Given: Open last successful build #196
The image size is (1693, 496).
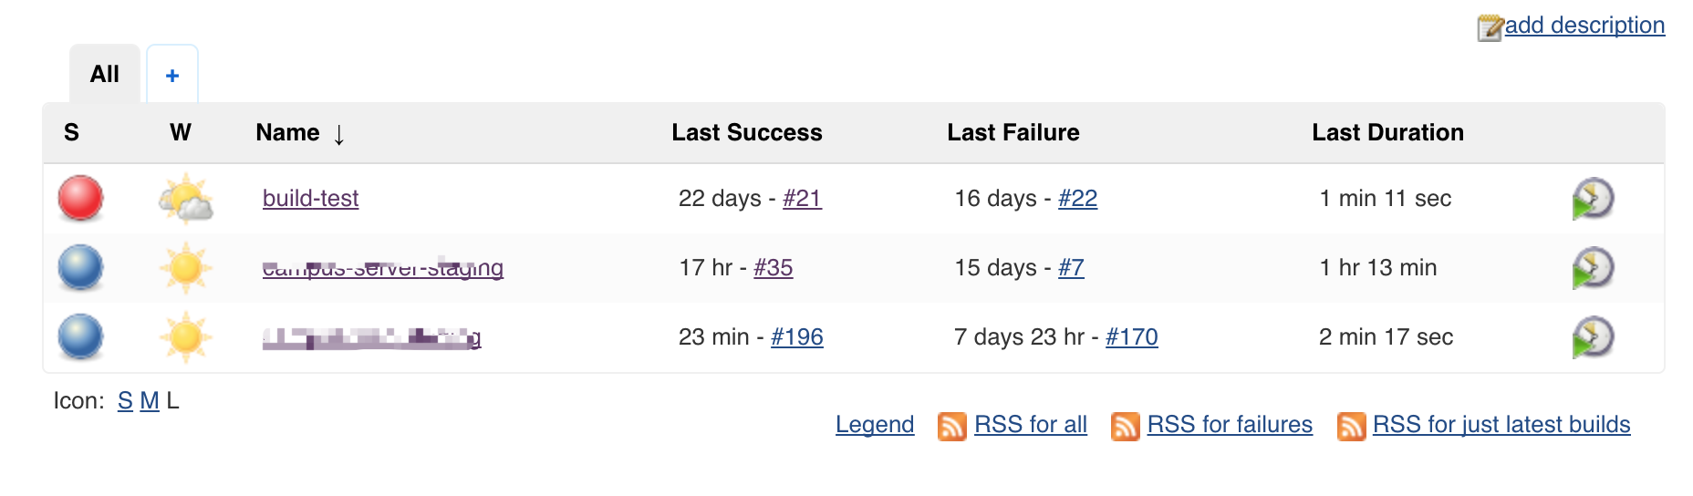Looking at the screenshot, I should pyautogui.click(x=797, y=337).
